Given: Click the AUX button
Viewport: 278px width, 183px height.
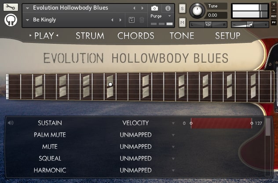Looking at the screenshot, I should tap(274, 16).
